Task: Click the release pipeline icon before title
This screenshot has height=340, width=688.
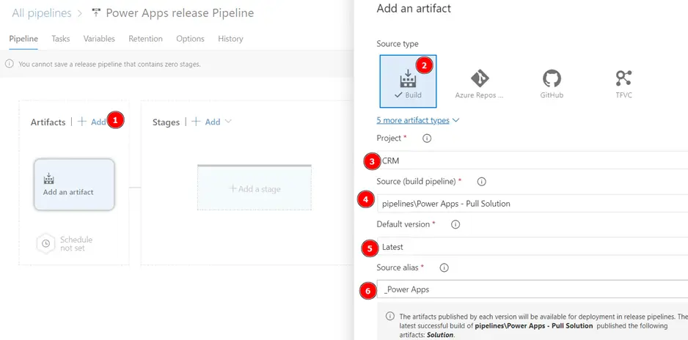Action: coord(95,13)
